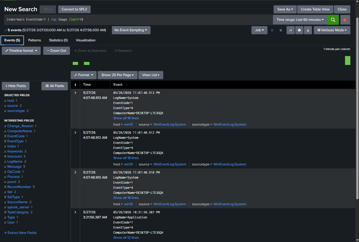This screenshot has height=242, width=359.
Task: Open the TaskCategory field
Action: (18, 212)
